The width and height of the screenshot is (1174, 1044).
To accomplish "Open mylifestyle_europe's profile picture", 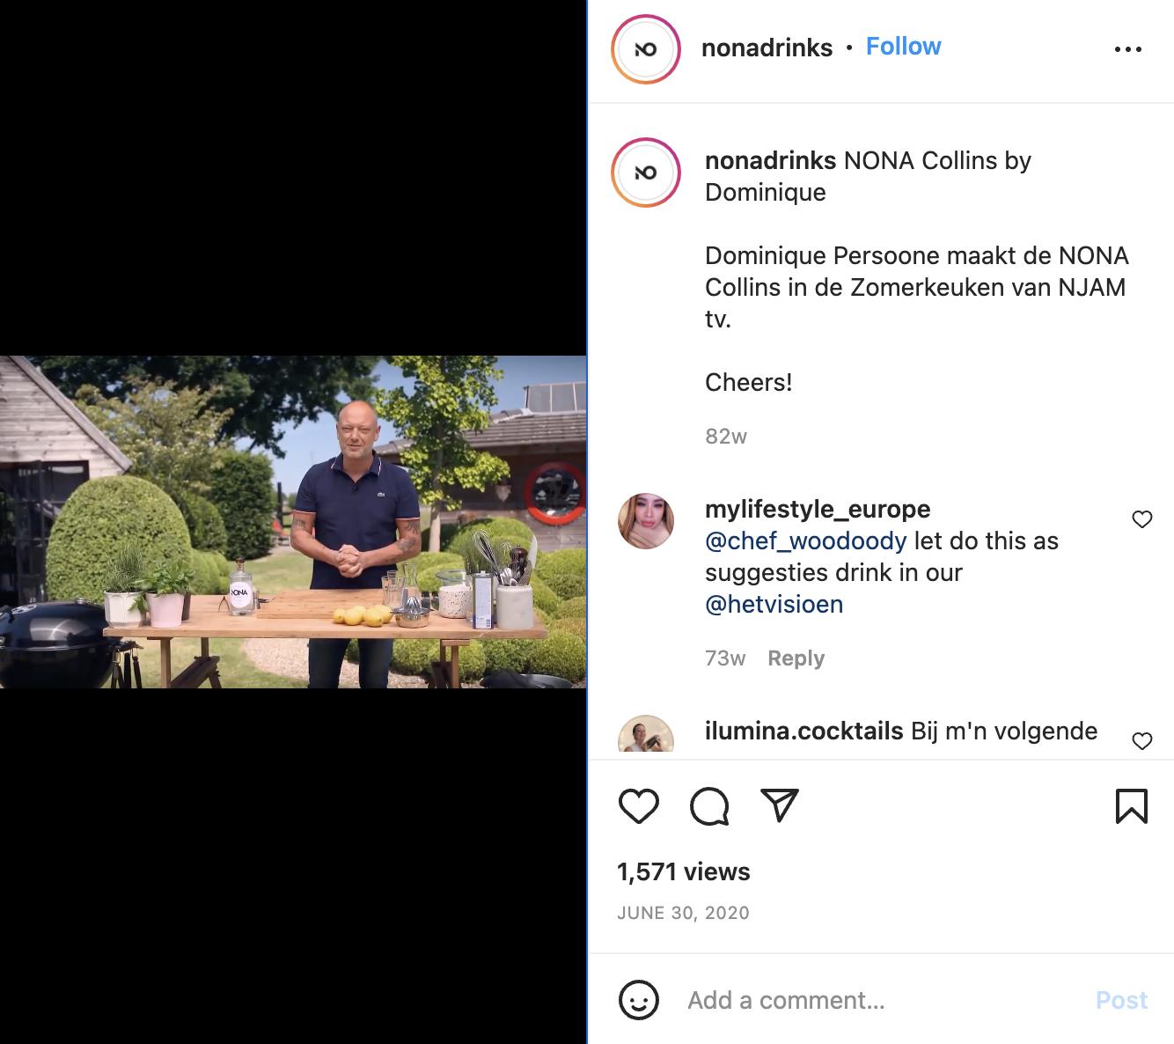I will pyautogui.click(x=646, y=521).
